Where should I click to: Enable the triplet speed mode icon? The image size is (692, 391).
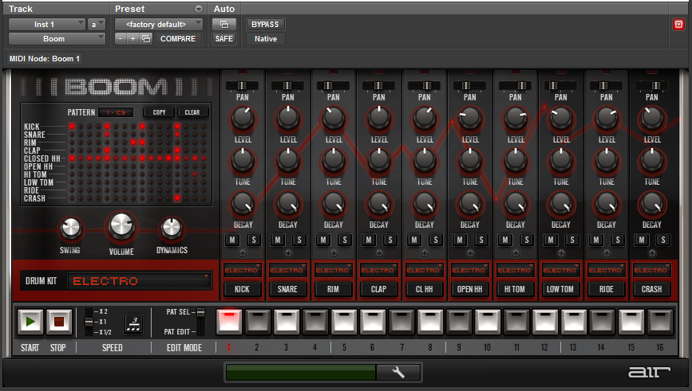tap(132, 324)
